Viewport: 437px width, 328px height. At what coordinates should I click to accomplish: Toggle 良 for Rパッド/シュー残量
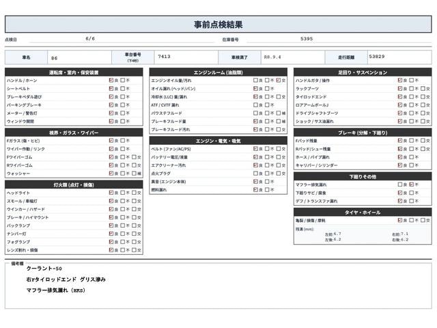[x=400, y=149]
